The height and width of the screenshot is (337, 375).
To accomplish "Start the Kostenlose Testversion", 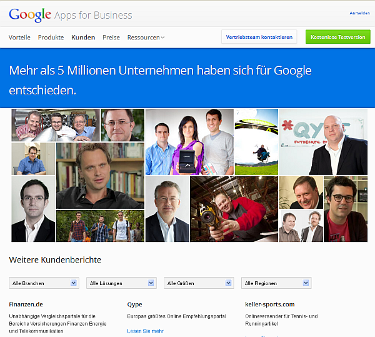I will 337,37.
